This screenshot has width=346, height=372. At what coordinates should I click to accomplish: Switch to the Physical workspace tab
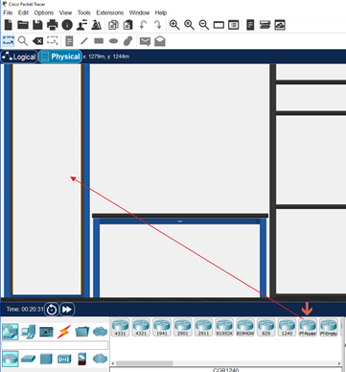(x=60, y=57)
